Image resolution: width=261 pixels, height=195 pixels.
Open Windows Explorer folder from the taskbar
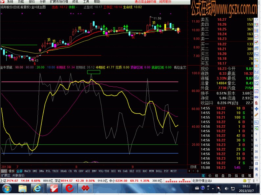(22, 189)
